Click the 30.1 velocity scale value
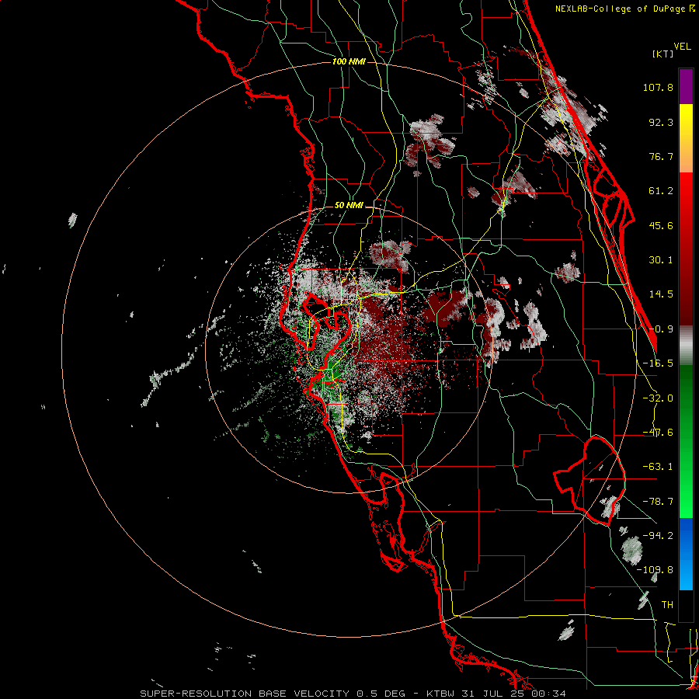The width and height of the screenshot is (699, 699). click(661, 260)
